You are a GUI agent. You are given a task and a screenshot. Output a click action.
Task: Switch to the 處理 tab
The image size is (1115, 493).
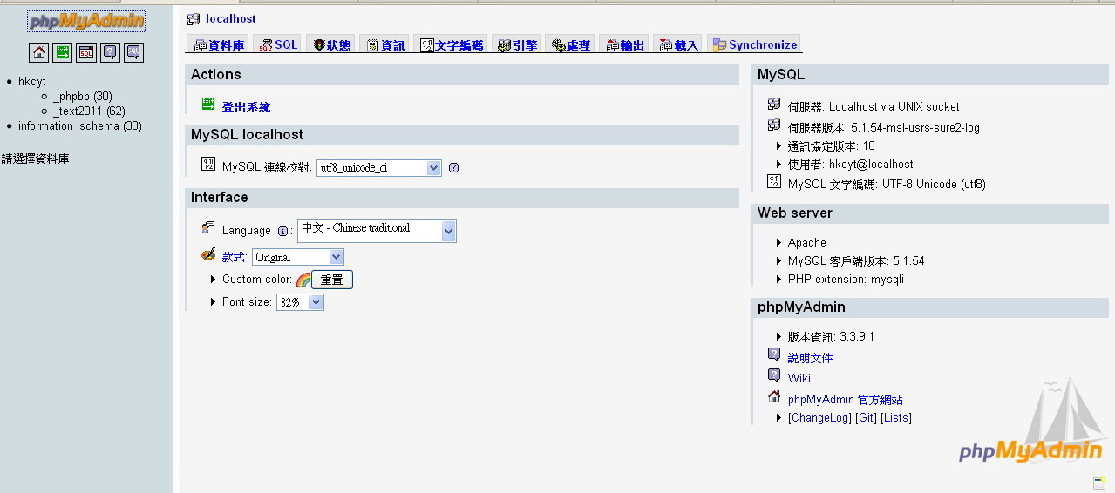571,44
